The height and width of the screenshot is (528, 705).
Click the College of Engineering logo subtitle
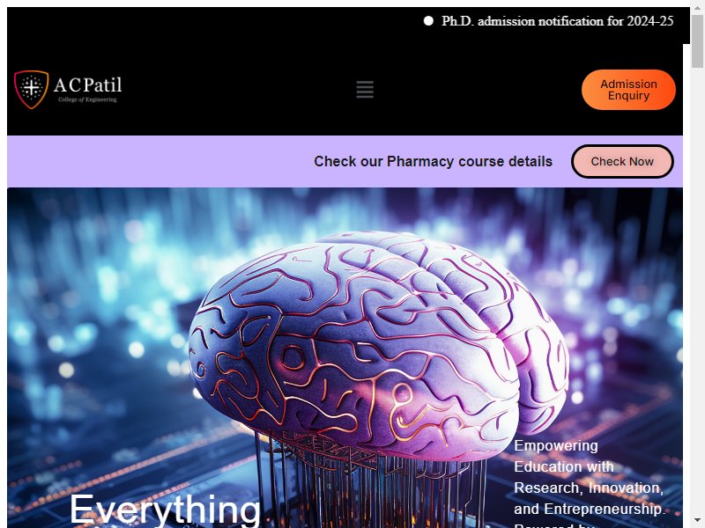coord(87,99)
